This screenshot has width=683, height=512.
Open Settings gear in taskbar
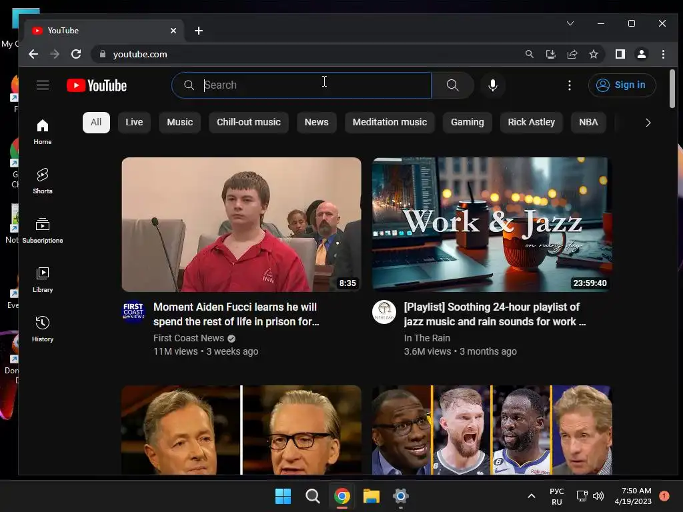[x=401, y=496]
